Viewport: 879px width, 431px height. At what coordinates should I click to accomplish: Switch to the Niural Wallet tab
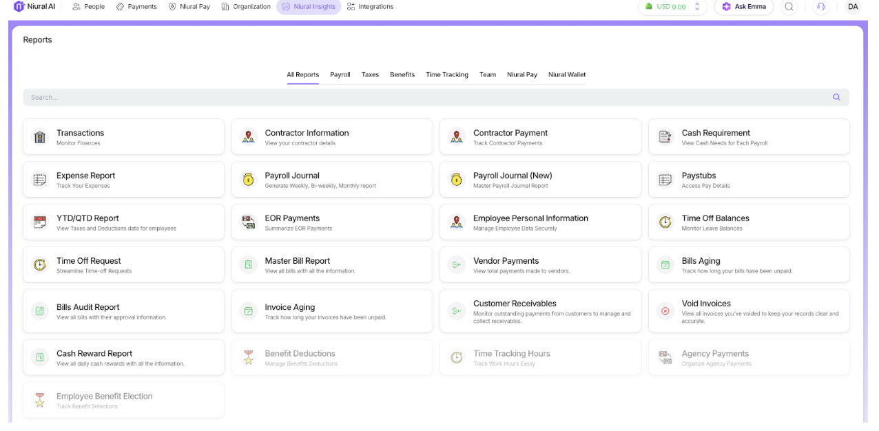click(x=567, y=74)
